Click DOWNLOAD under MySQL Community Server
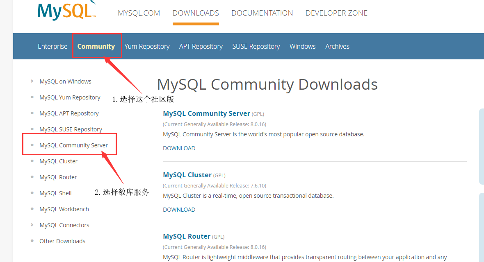The width and height of the screenshot is (484, 262). (179, 148)
